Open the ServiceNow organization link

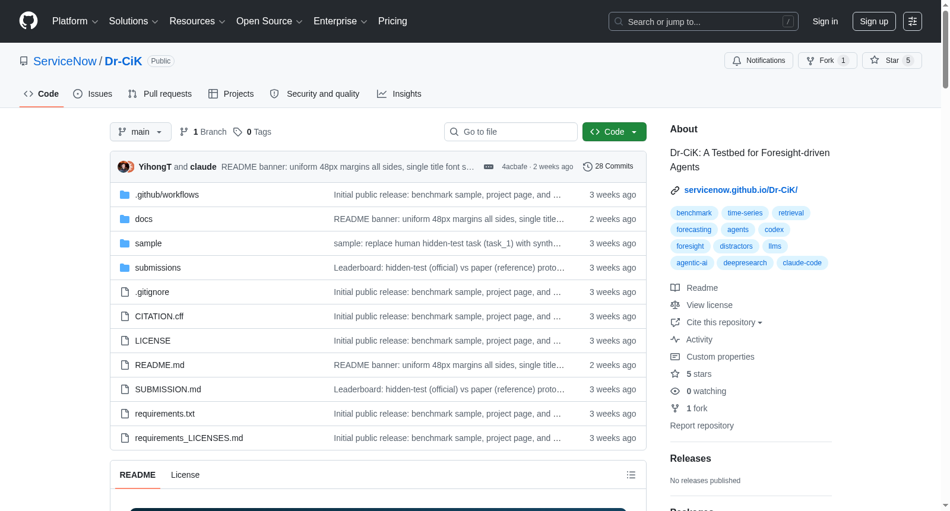pos(65,61)
